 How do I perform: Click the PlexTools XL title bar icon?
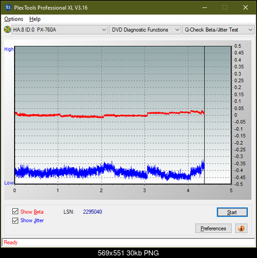8,8
